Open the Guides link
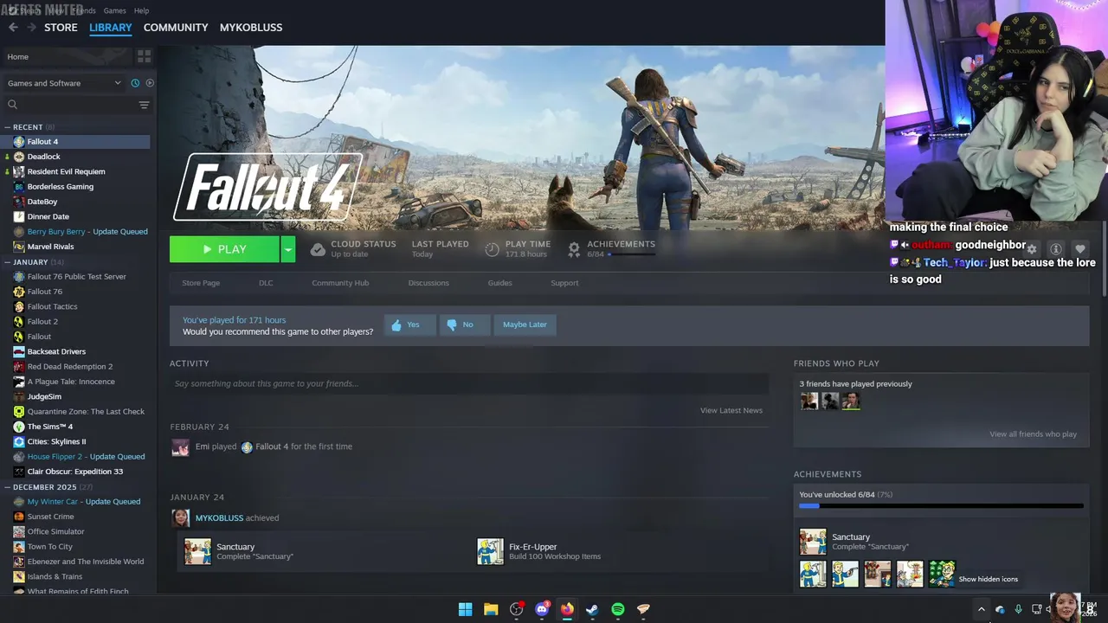This screenshot has height=623, width=1108. coord(499,283)
